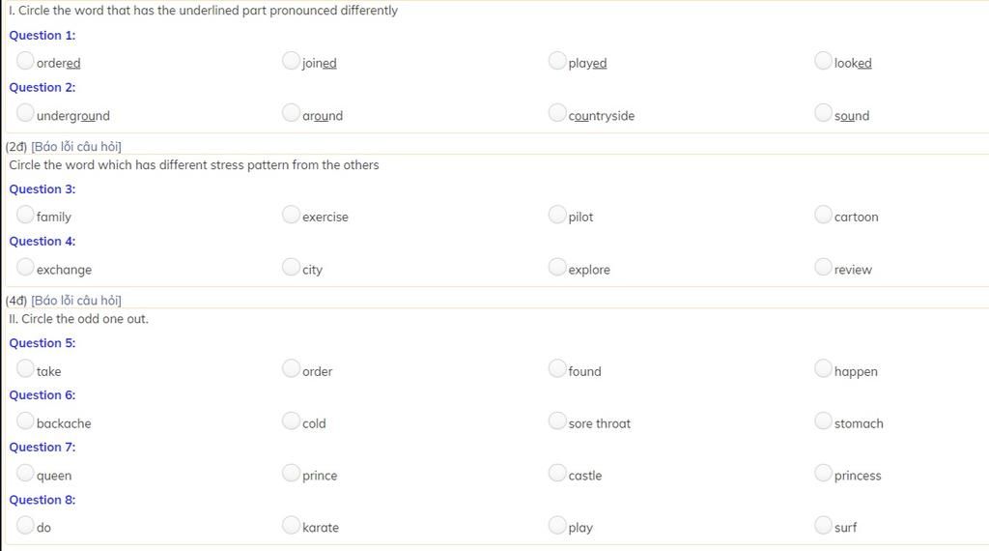Pick 'pilot' answer in Question 3
989x551 pixels.
coord(557,215)
